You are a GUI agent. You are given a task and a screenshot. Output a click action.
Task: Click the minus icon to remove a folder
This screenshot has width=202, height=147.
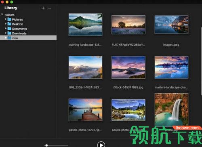point(50,8)
